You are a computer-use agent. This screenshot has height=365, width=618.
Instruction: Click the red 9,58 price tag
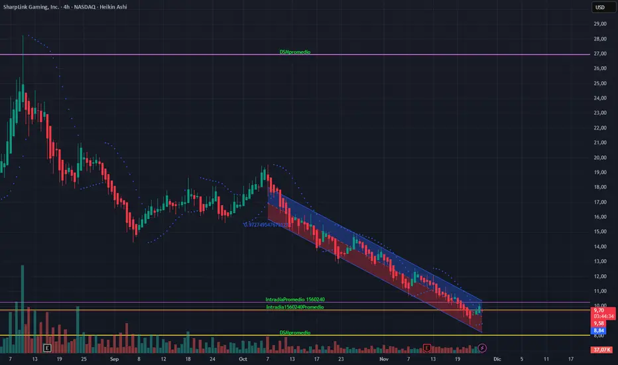pyautogui.click(x=599, y=324)
